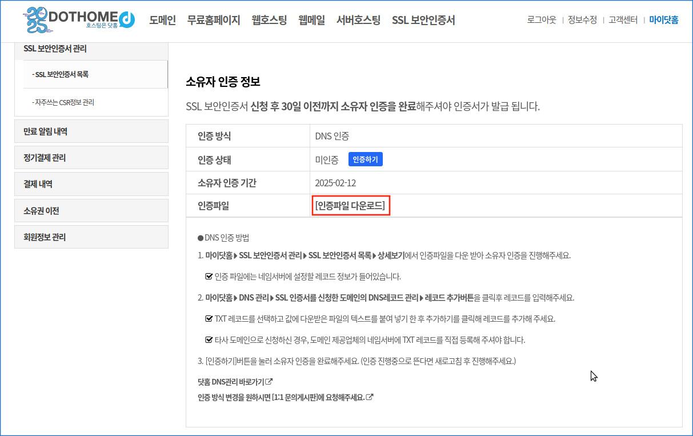Open 정보수정 in the top right

(582, 20)
